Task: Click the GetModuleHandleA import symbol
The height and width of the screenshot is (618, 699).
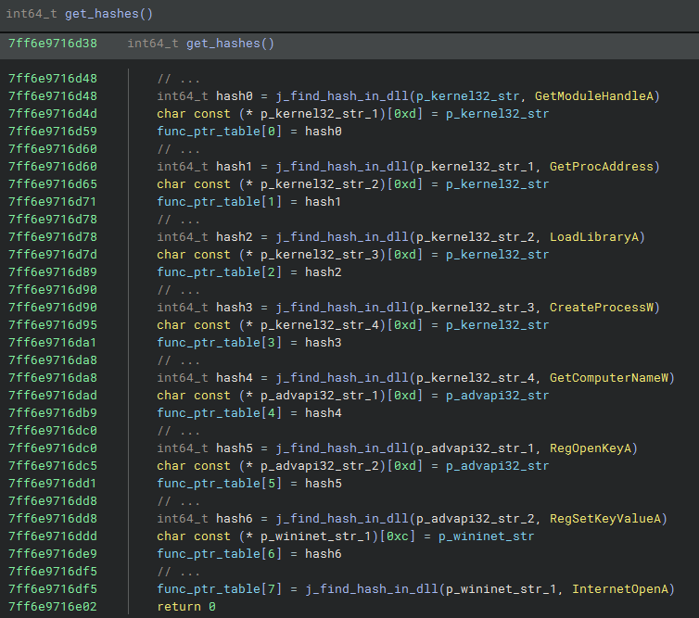Action: (x=596, y=96)
